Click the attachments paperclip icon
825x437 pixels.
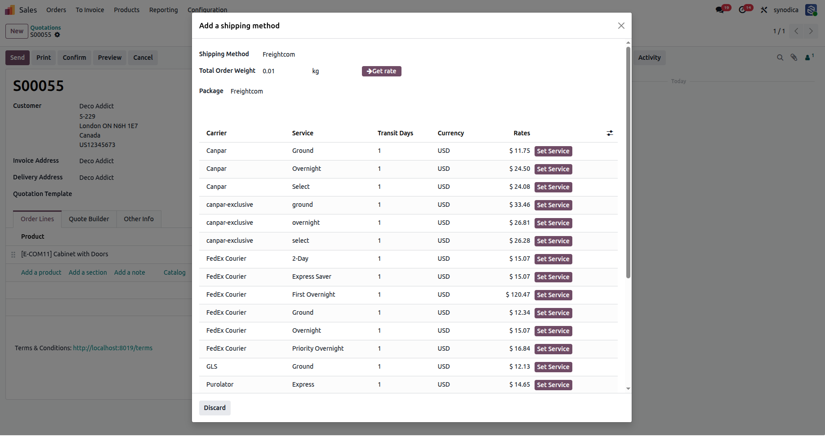coord(794,58)
